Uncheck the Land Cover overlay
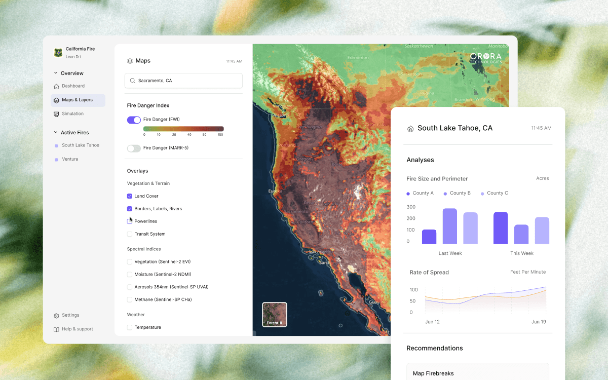Screen dimensions: 608x380 pyautogui.click(x=130, y=196)
